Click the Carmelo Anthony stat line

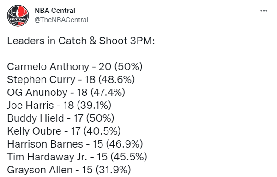point(75,67)
